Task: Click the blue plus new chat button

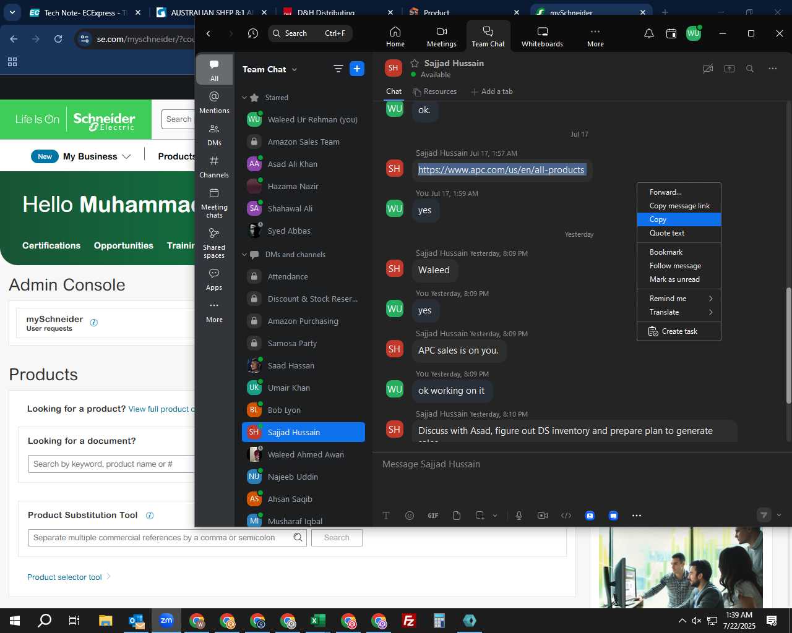Action: 357,69
